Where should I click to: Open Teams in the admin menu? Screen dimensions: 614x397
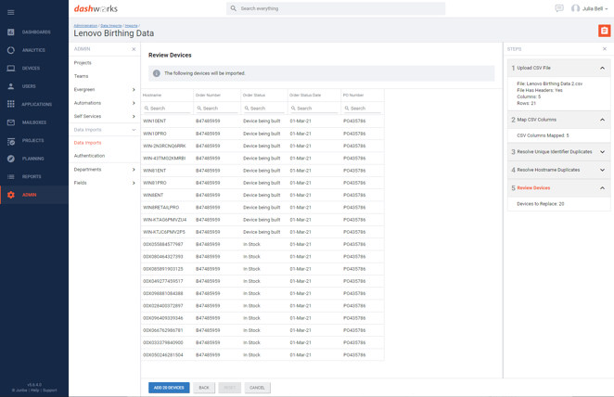[81, 76]
